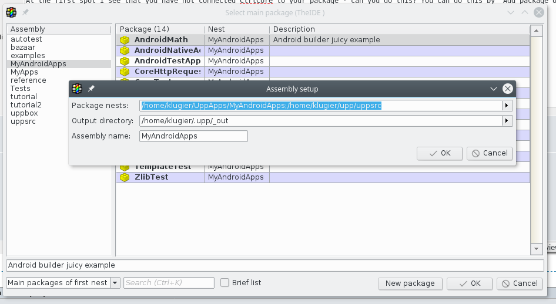Click the pin icon in Assembly setup titlebar

coord(91,89)
